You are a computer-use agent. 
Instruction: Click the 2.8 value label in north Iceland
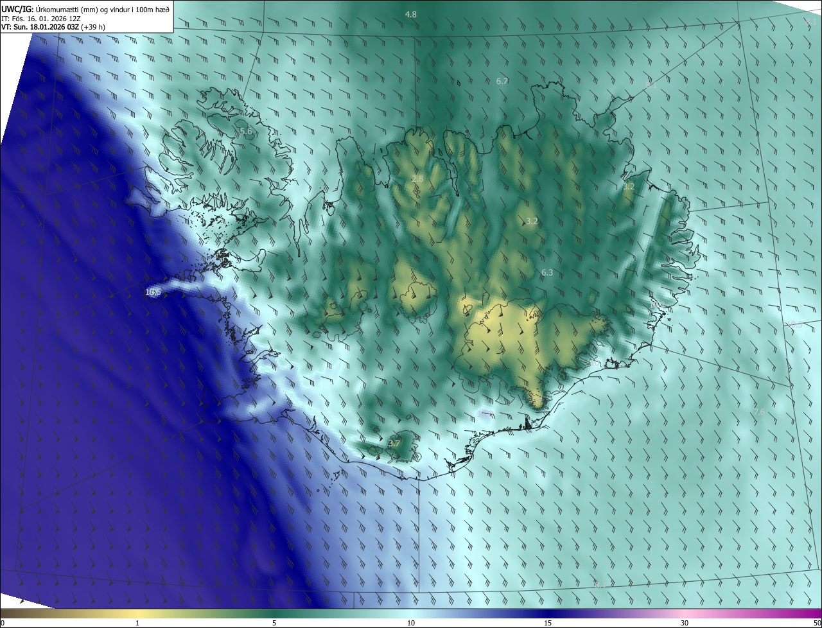point(417,179)
